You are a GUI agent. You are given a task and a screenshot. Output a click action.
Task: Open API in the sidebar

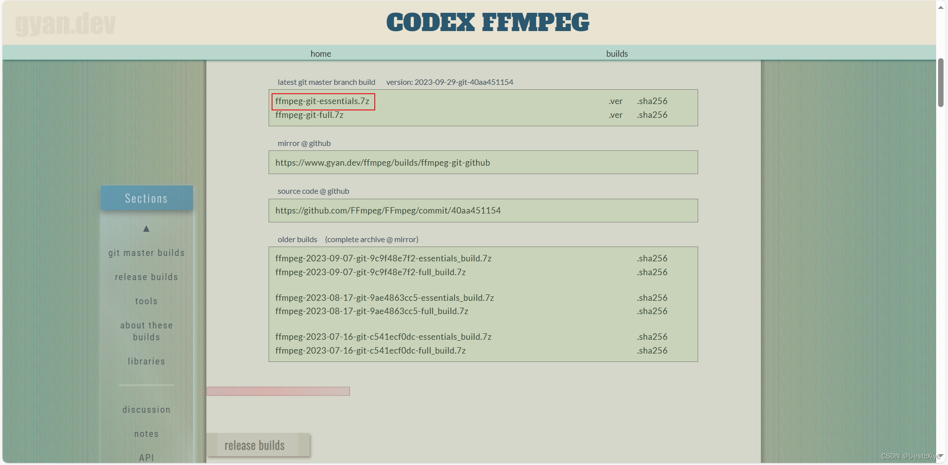[x=147, y=458]
